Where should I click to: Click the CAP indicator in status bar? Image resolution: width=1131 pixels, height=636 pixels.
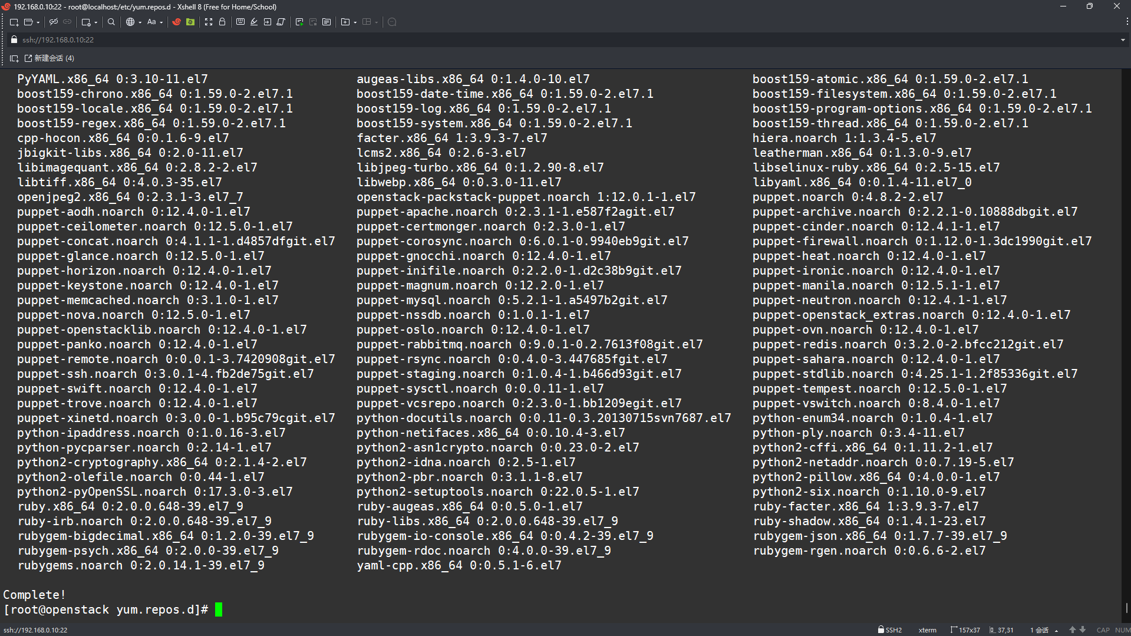pos(1103,630)
